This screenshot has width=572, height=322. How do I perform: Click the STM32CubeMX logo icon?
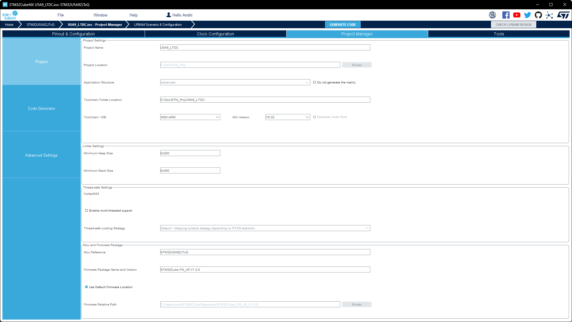coord(10,15)
